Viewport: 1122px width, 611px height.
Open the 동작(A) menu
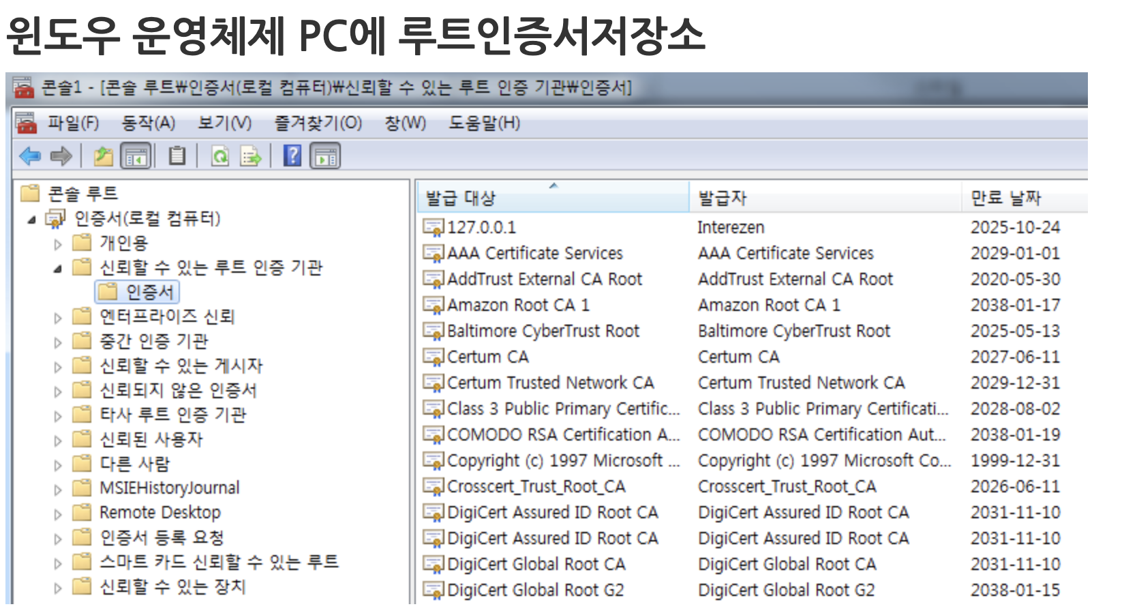click(148, 123)
